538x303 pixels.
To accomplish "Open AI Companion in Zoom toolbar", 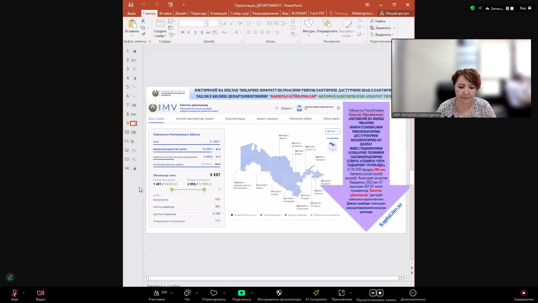I will pyautogui.click(x=316, y=295).
